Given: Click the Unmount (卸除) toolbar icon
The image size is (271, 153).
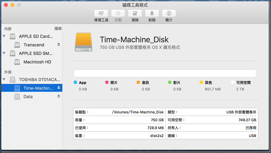Looking at the screenshot, I should (x=152, y=13).
